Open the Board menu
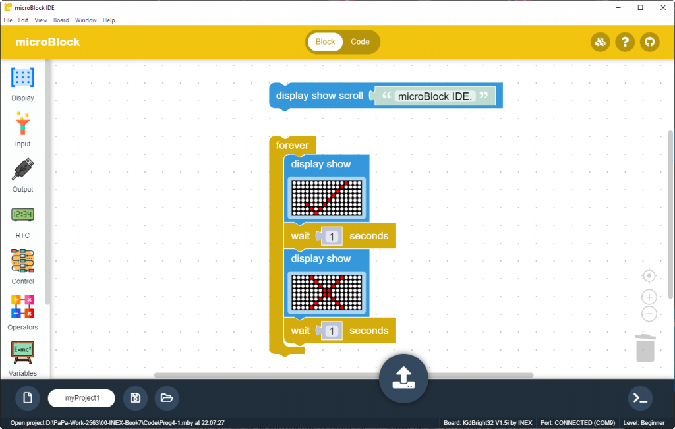 coord(61,20)
